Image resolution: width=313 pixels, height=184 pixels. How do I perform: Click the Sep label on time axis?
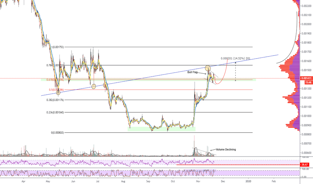148,181
